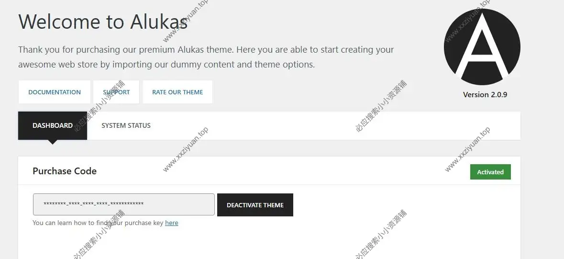
Task: Click the Version 2.0.9 label
Action: 485,94
